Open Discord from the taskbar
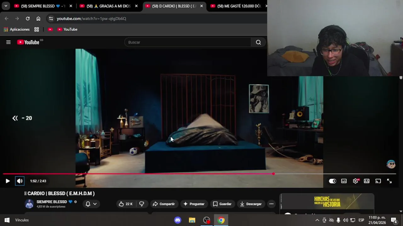This screenshot has width=403, height=226. (x=178, y=220)
